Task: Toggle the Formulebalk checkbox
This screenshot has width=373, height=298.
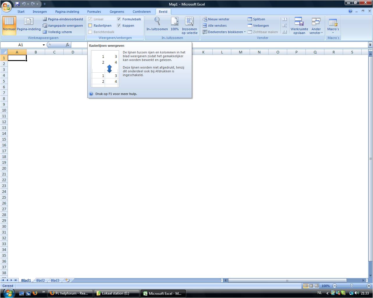Action: point(119,19)
